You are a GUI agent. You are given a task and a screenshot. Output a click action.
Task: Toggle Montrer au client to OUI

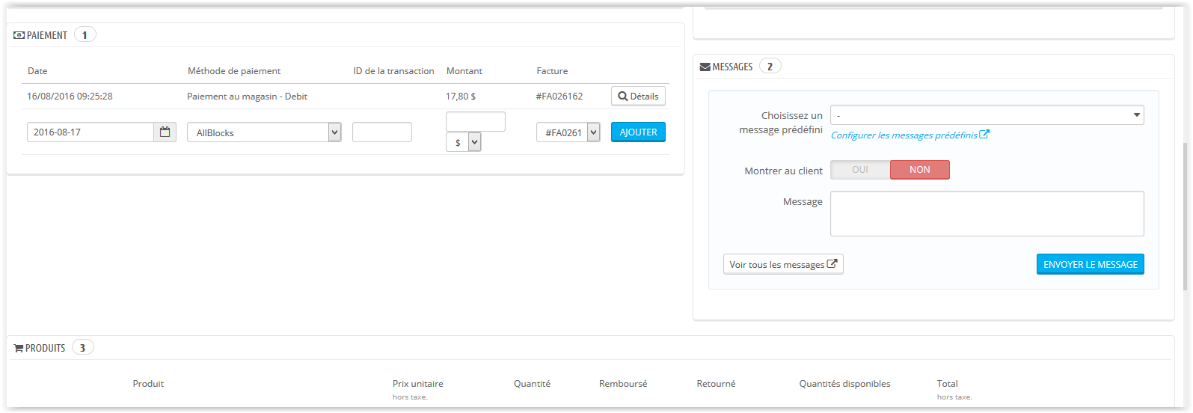860,170
